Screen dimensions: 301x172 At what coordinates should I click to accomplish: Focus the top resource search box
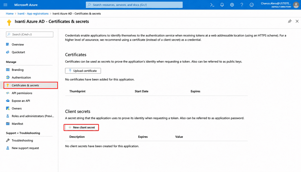click(x=134, y=5)
